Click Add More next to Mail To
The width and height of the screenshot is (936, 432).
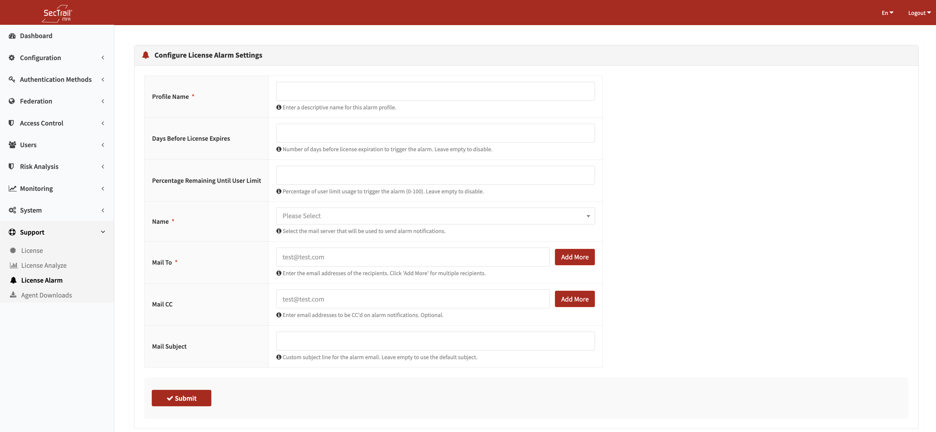click(574, 257)
